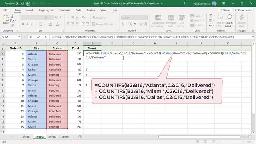Switch to the Insert ribbon tab
The image size is (256, 144).
tap(30, 10)
